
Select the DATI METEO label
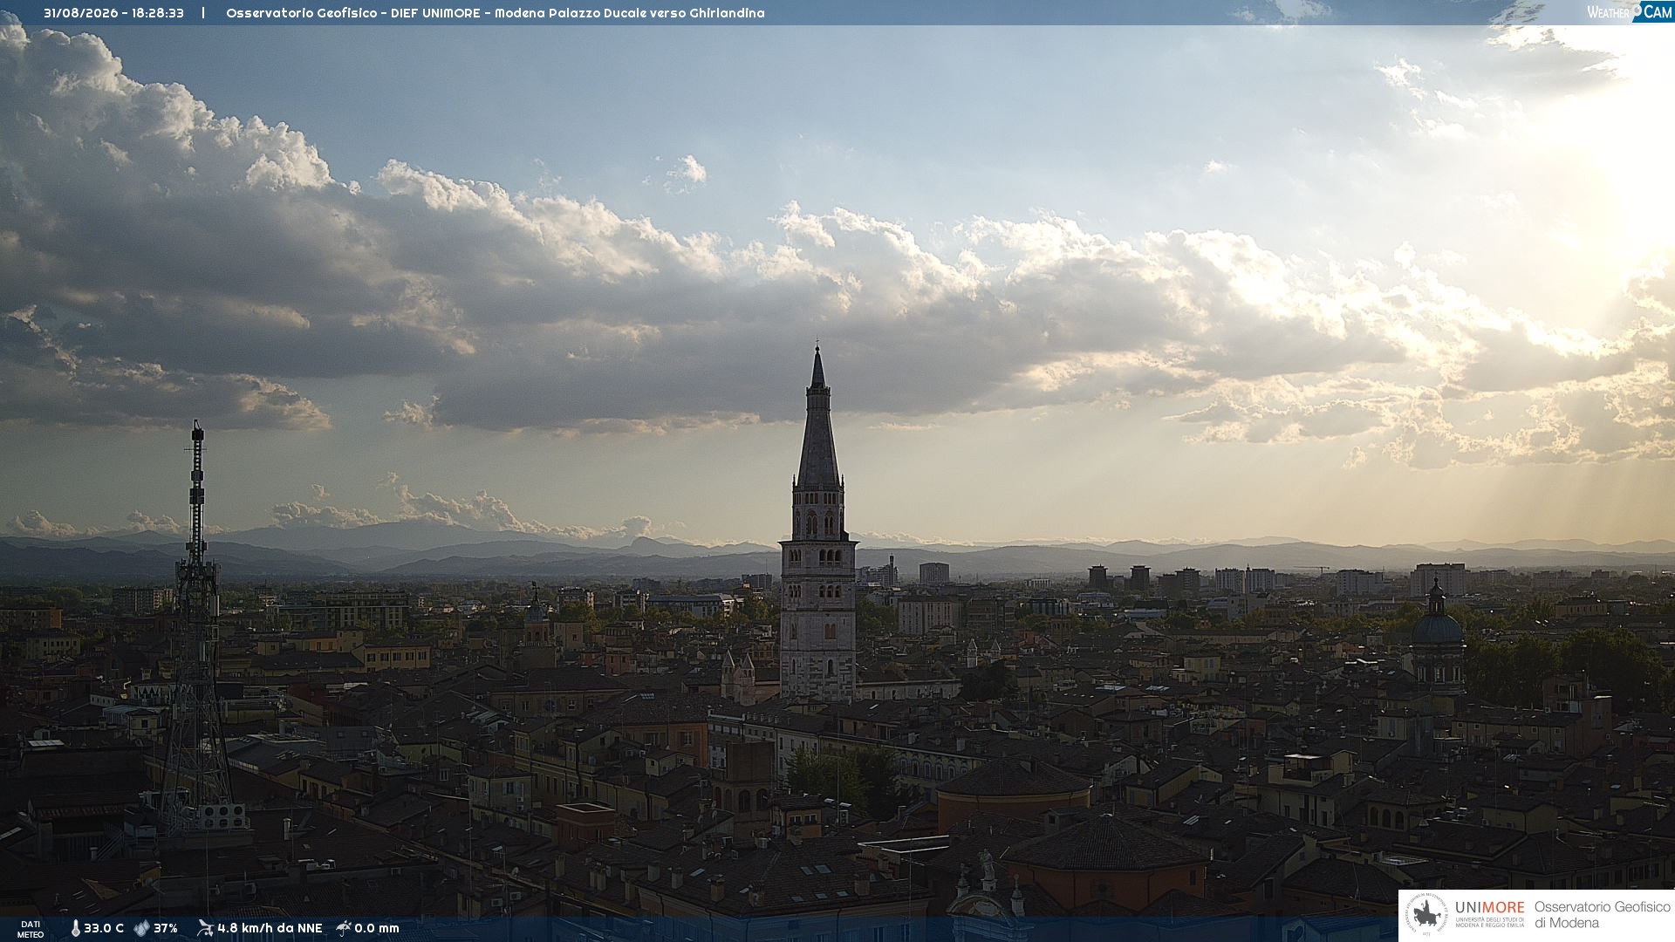[x=31, y=929]
